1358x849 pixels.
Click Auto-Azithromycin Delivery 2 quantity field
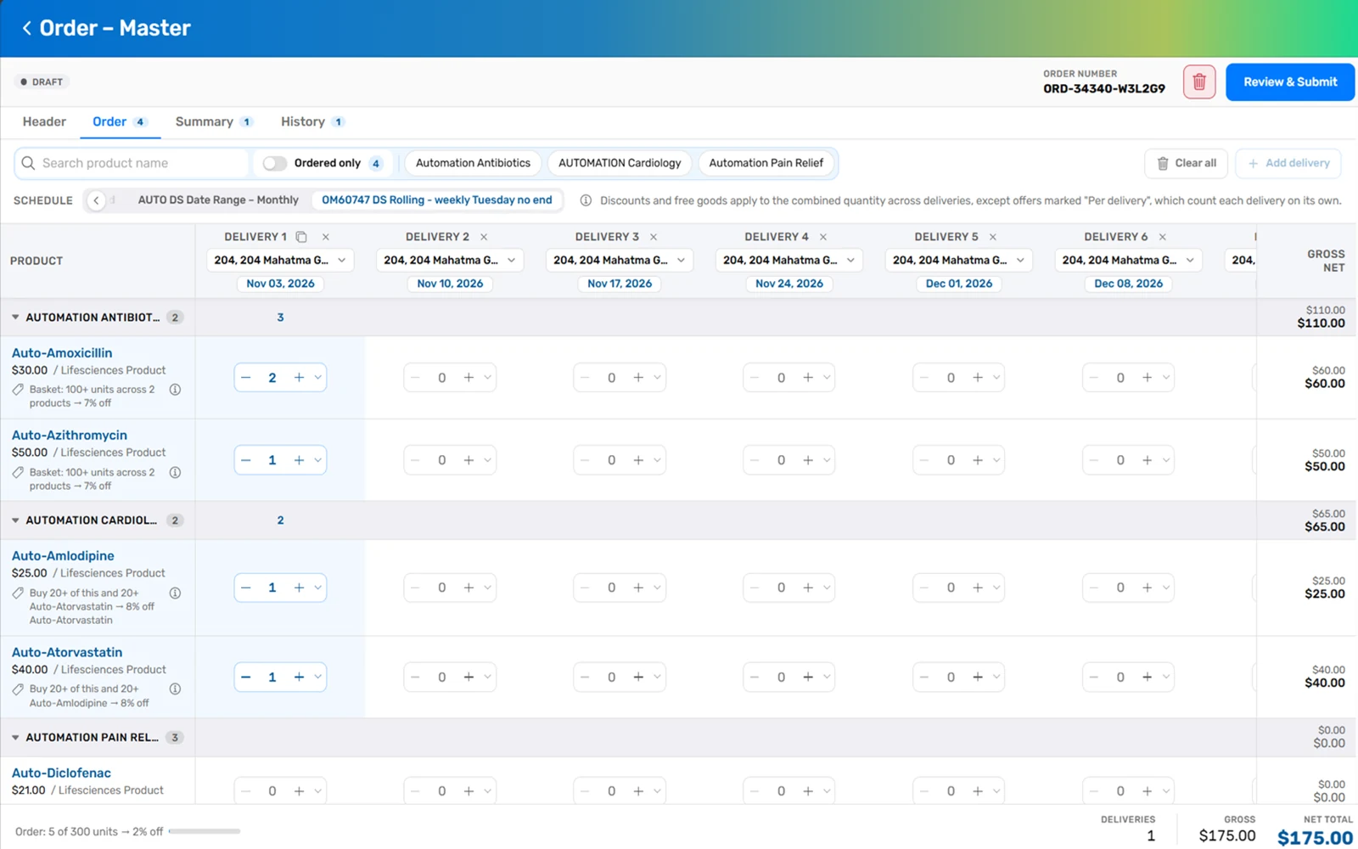pyautogui.click(x=441, y=460)
